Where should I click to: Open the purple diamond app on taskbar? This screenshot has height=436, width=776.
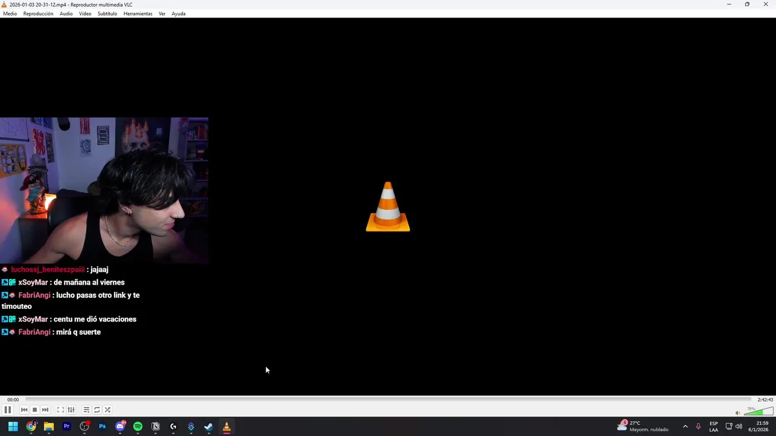click(191, 426)
